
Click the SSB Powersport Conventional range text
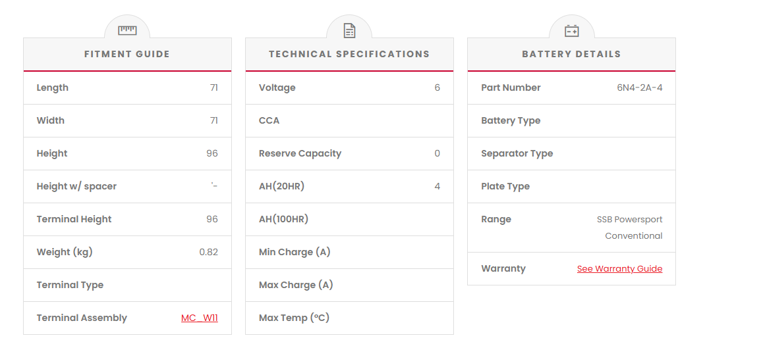630,228
